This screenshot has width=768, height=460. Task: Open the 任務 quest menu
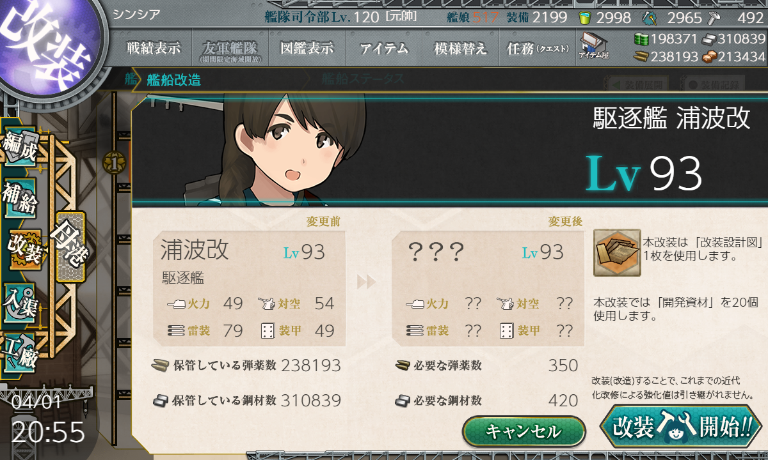point(537,48)
